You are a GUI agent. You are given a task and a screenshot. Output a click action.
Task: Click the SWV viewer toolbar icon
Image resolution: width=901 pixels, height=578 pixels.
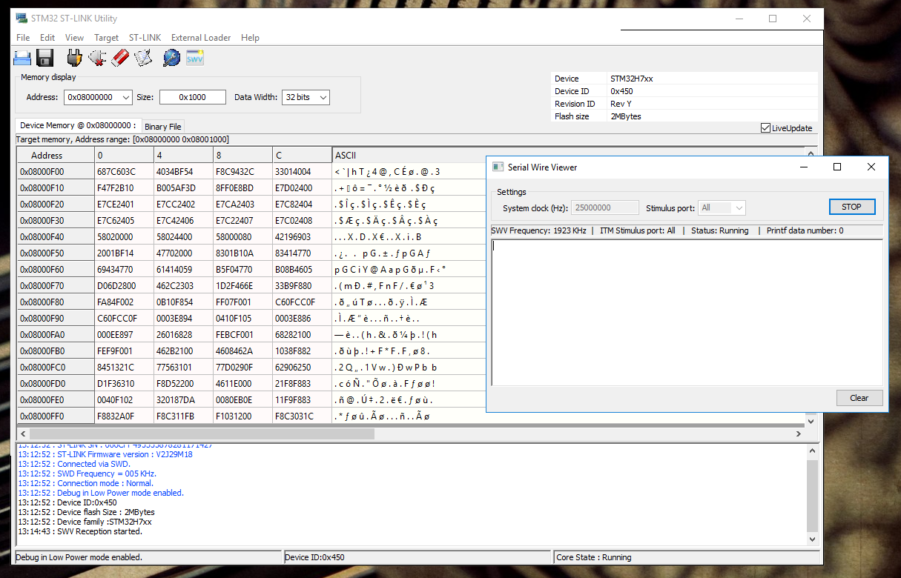(194, 58)
